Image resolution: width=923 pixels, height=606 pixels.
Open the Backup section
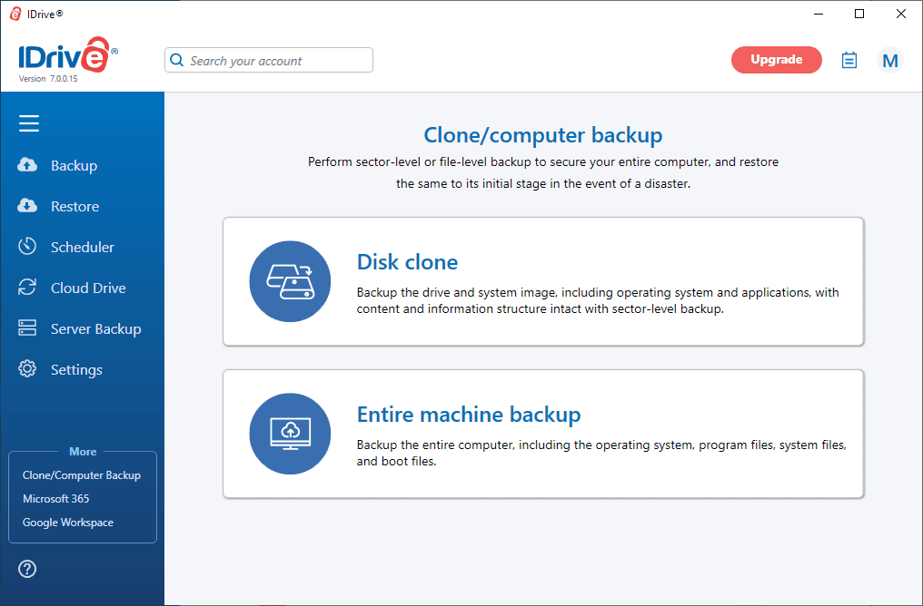[74, 166]
